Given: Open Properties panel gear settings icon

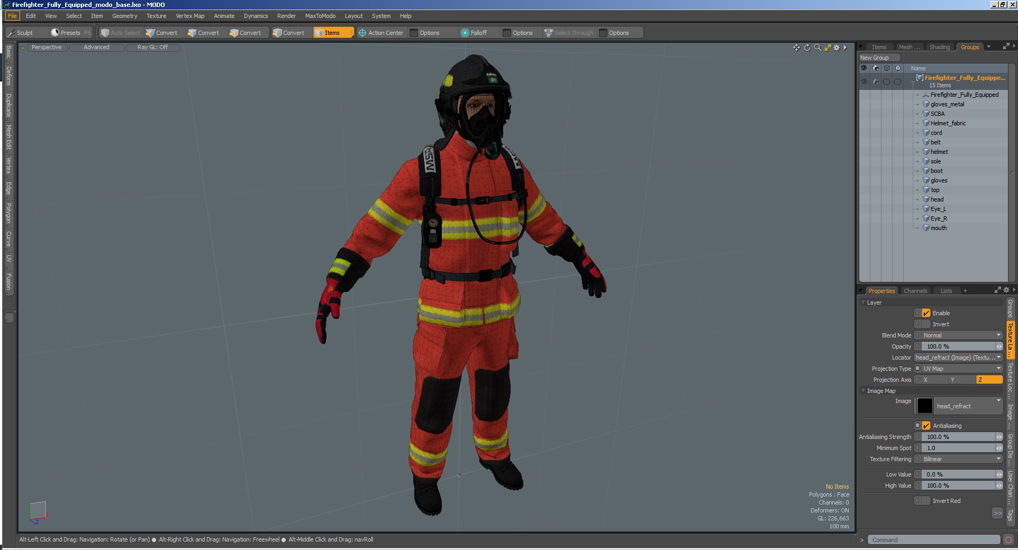Looking at the screenshot, I should pyautogui.click(x=1006, y=290).
